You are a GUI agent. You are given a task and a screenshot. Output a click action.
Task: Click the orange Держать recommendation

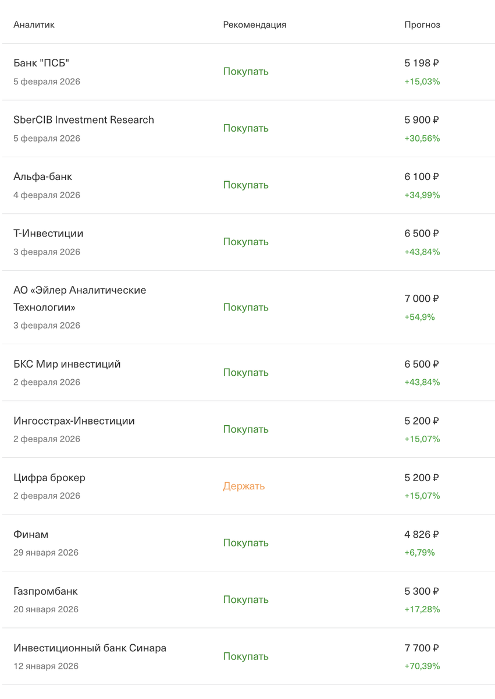tap(244, 486)
